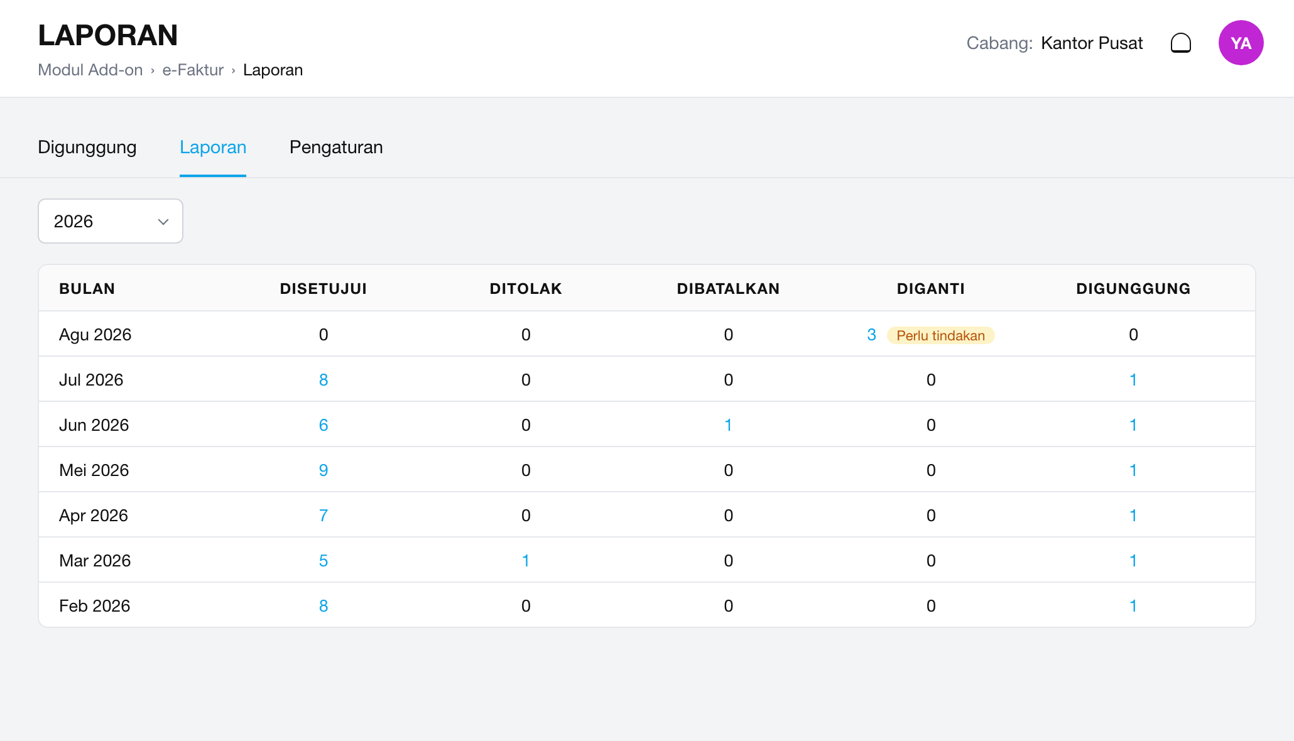
Task: Click the DIBATALKAN column header
Action: [728, 289]
